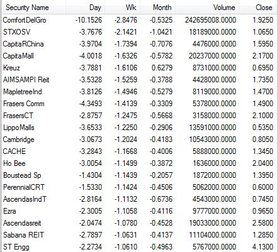The width and height of the screenshot is (277, 252).
Task: Click Boustead Sp Day value -1.4304
Action: 91,175
